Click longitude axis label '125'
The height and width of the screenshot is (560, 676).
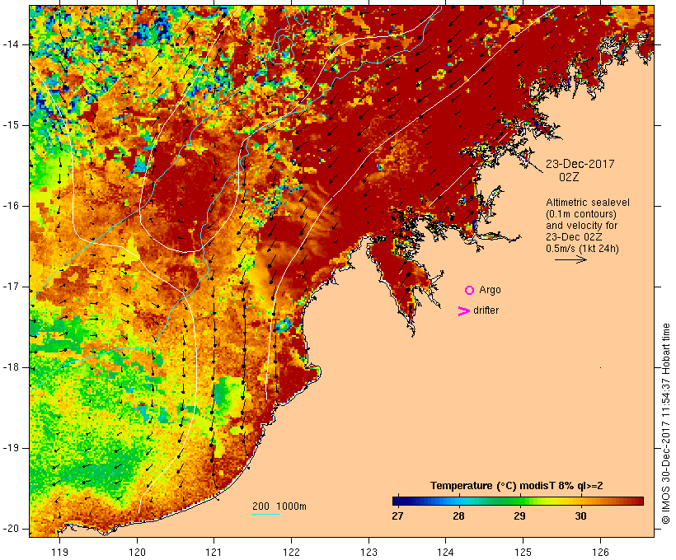523,552
